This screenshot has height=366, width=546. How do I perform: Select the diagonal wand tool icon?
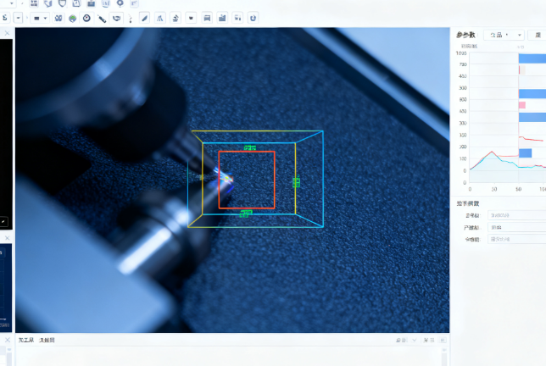pos(102,17)
